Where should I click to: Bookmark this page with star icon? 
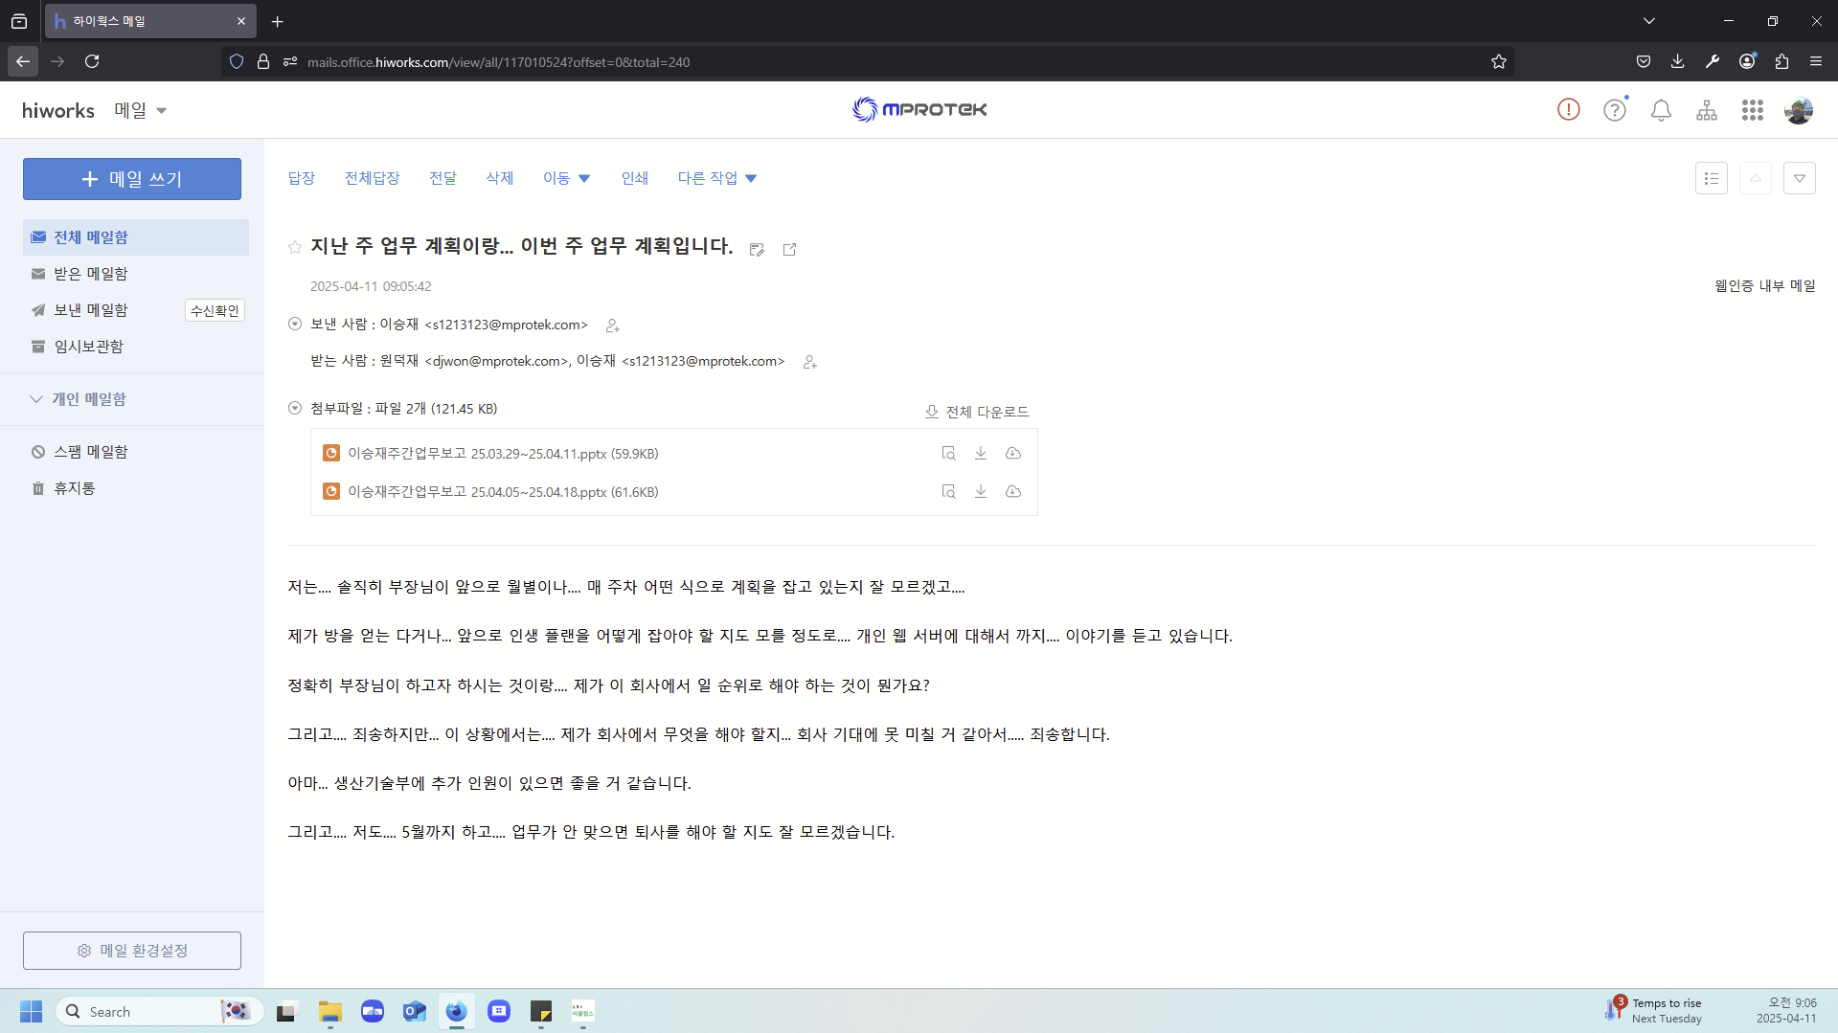click(x=1499, y=61)
